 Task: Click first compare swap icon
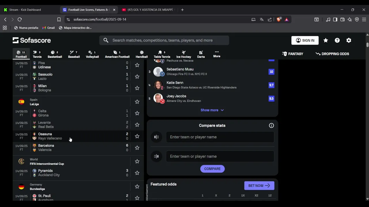156,137
